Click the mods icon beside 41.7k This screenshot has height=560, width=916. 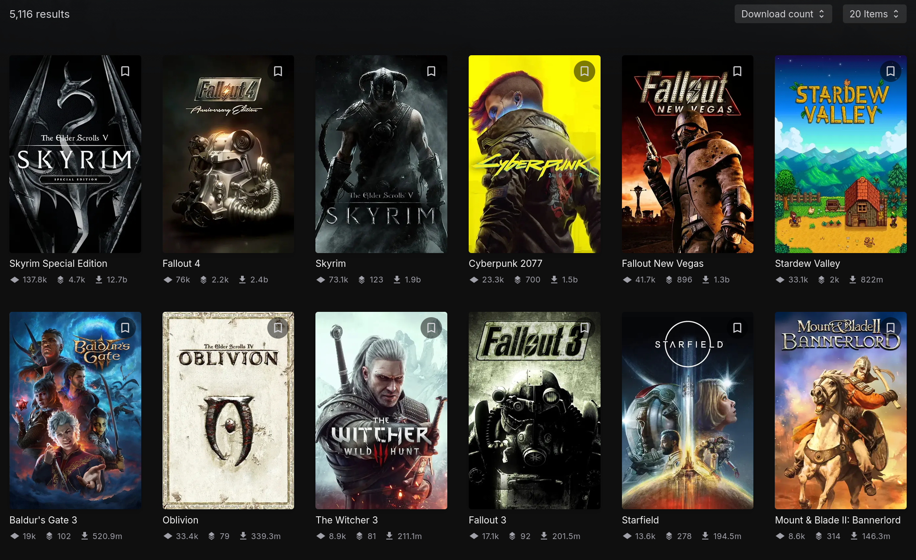tap(627, 280)
